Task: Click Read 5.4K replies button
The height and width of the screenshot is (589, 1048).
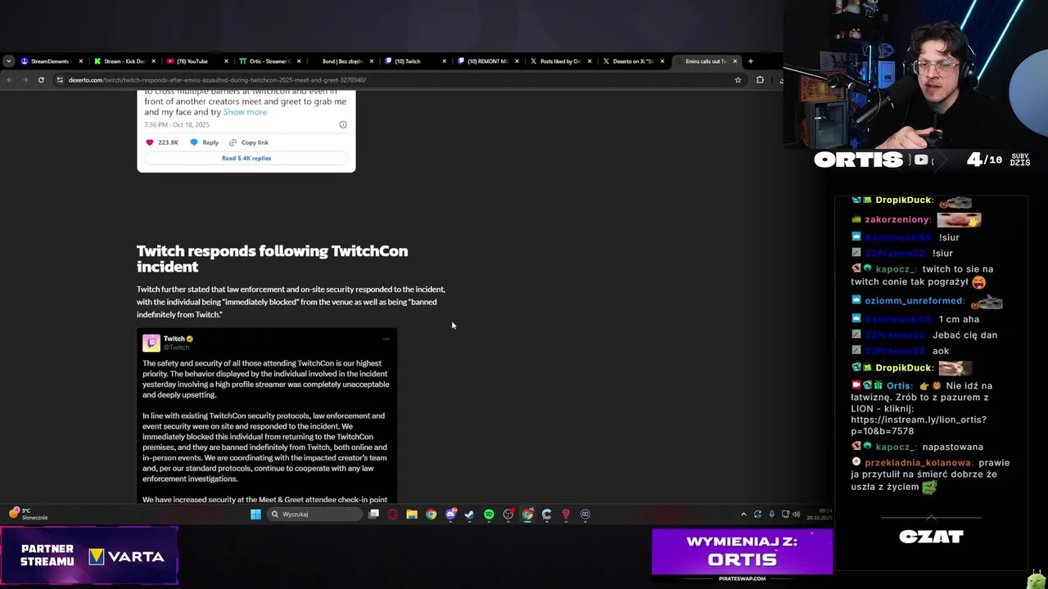Action: click(x=246, y=158)
